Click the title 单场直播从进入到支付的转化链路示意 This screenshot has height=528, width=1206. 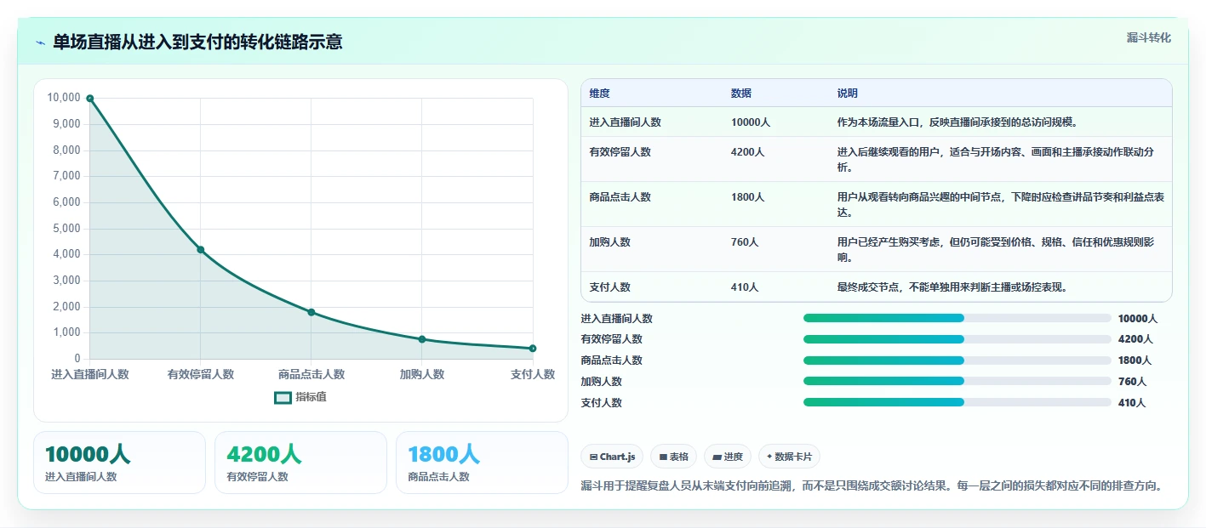click(x=197, y=42)
